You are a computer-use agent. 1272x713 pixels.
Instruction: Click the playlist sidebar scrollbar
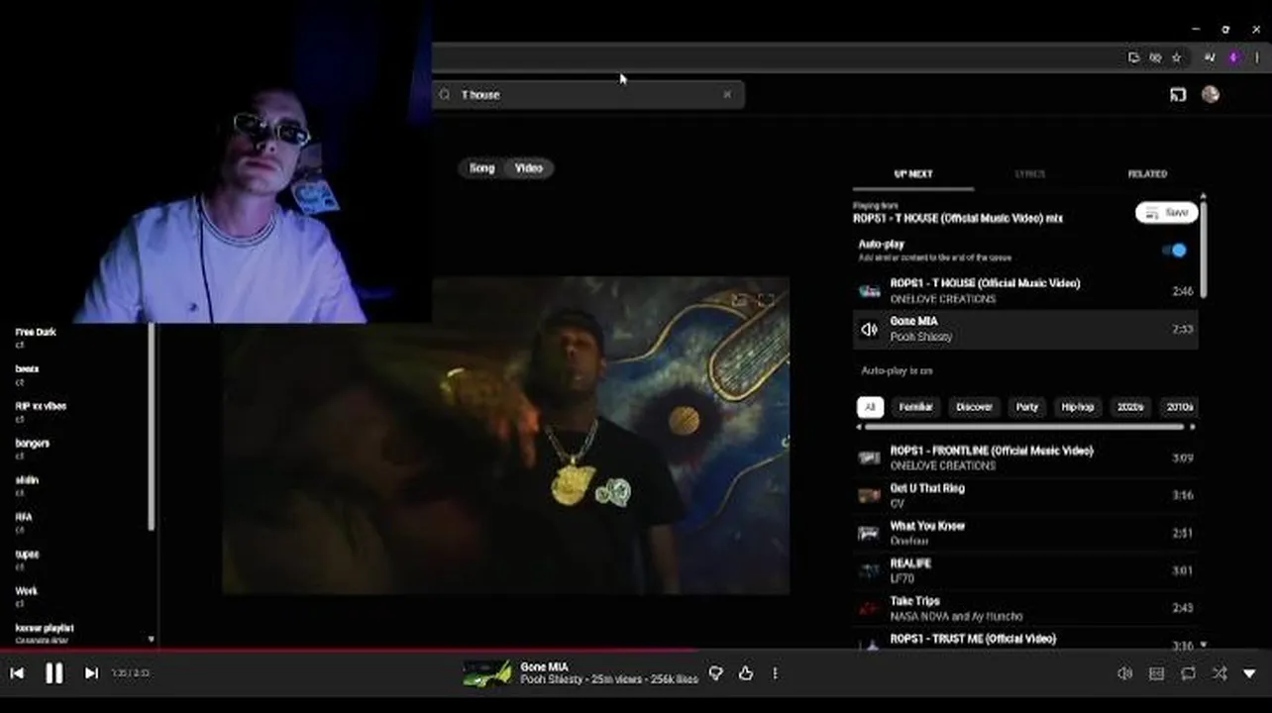click(x=152, y=426)
